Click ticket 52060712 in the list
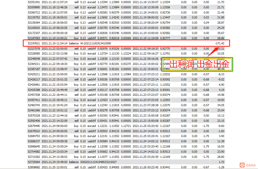The image size is (258, 169). 34,12
